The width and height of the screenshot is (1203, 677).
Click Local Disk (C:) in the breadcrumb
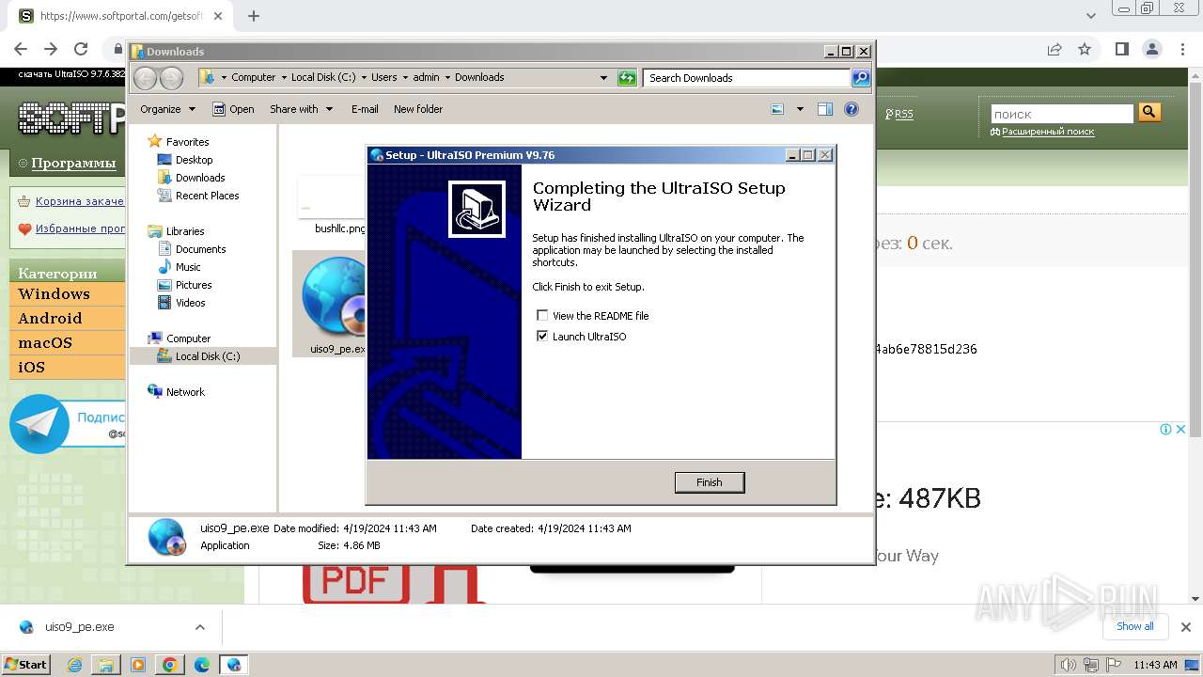click(323, 78)
